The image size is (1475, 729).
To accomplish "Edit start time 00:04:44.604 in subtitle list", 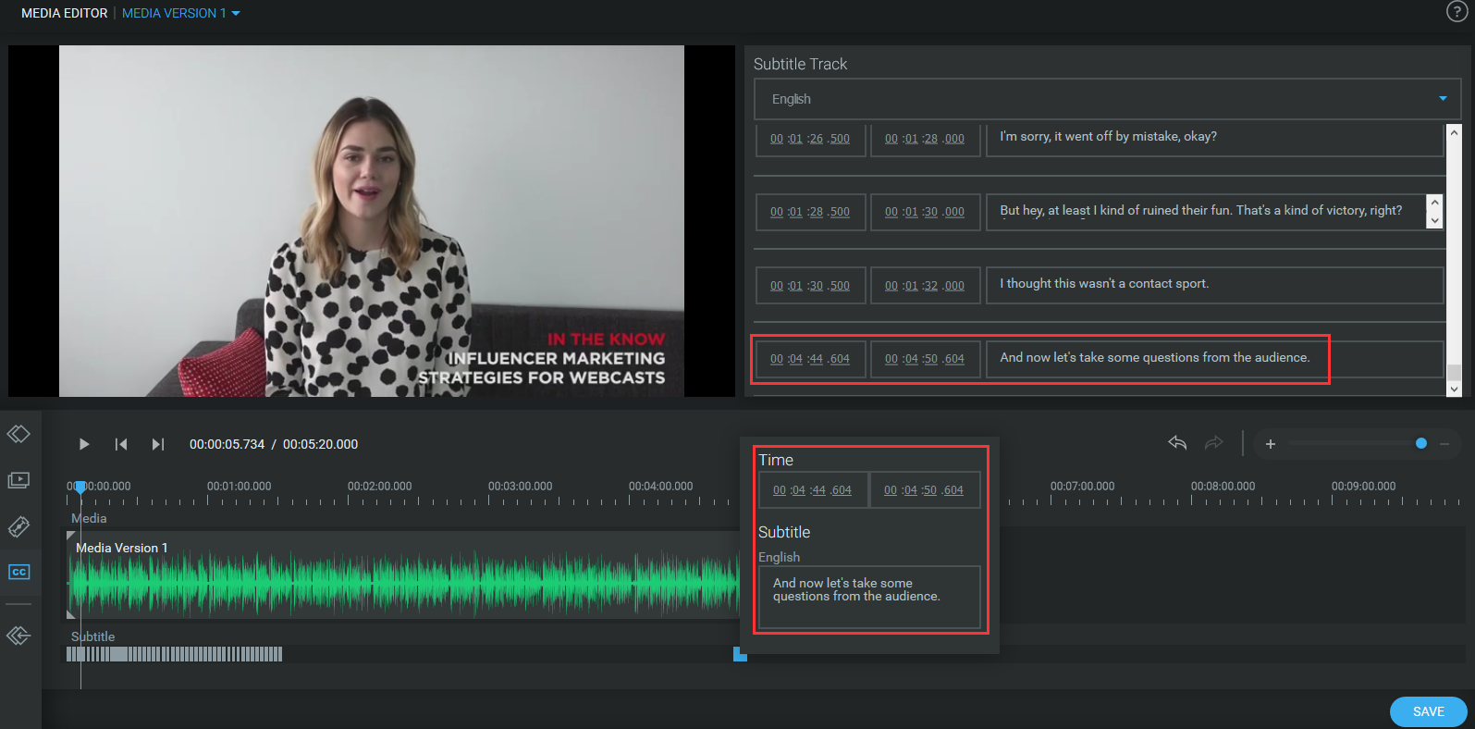I will [x=810, y=359].
